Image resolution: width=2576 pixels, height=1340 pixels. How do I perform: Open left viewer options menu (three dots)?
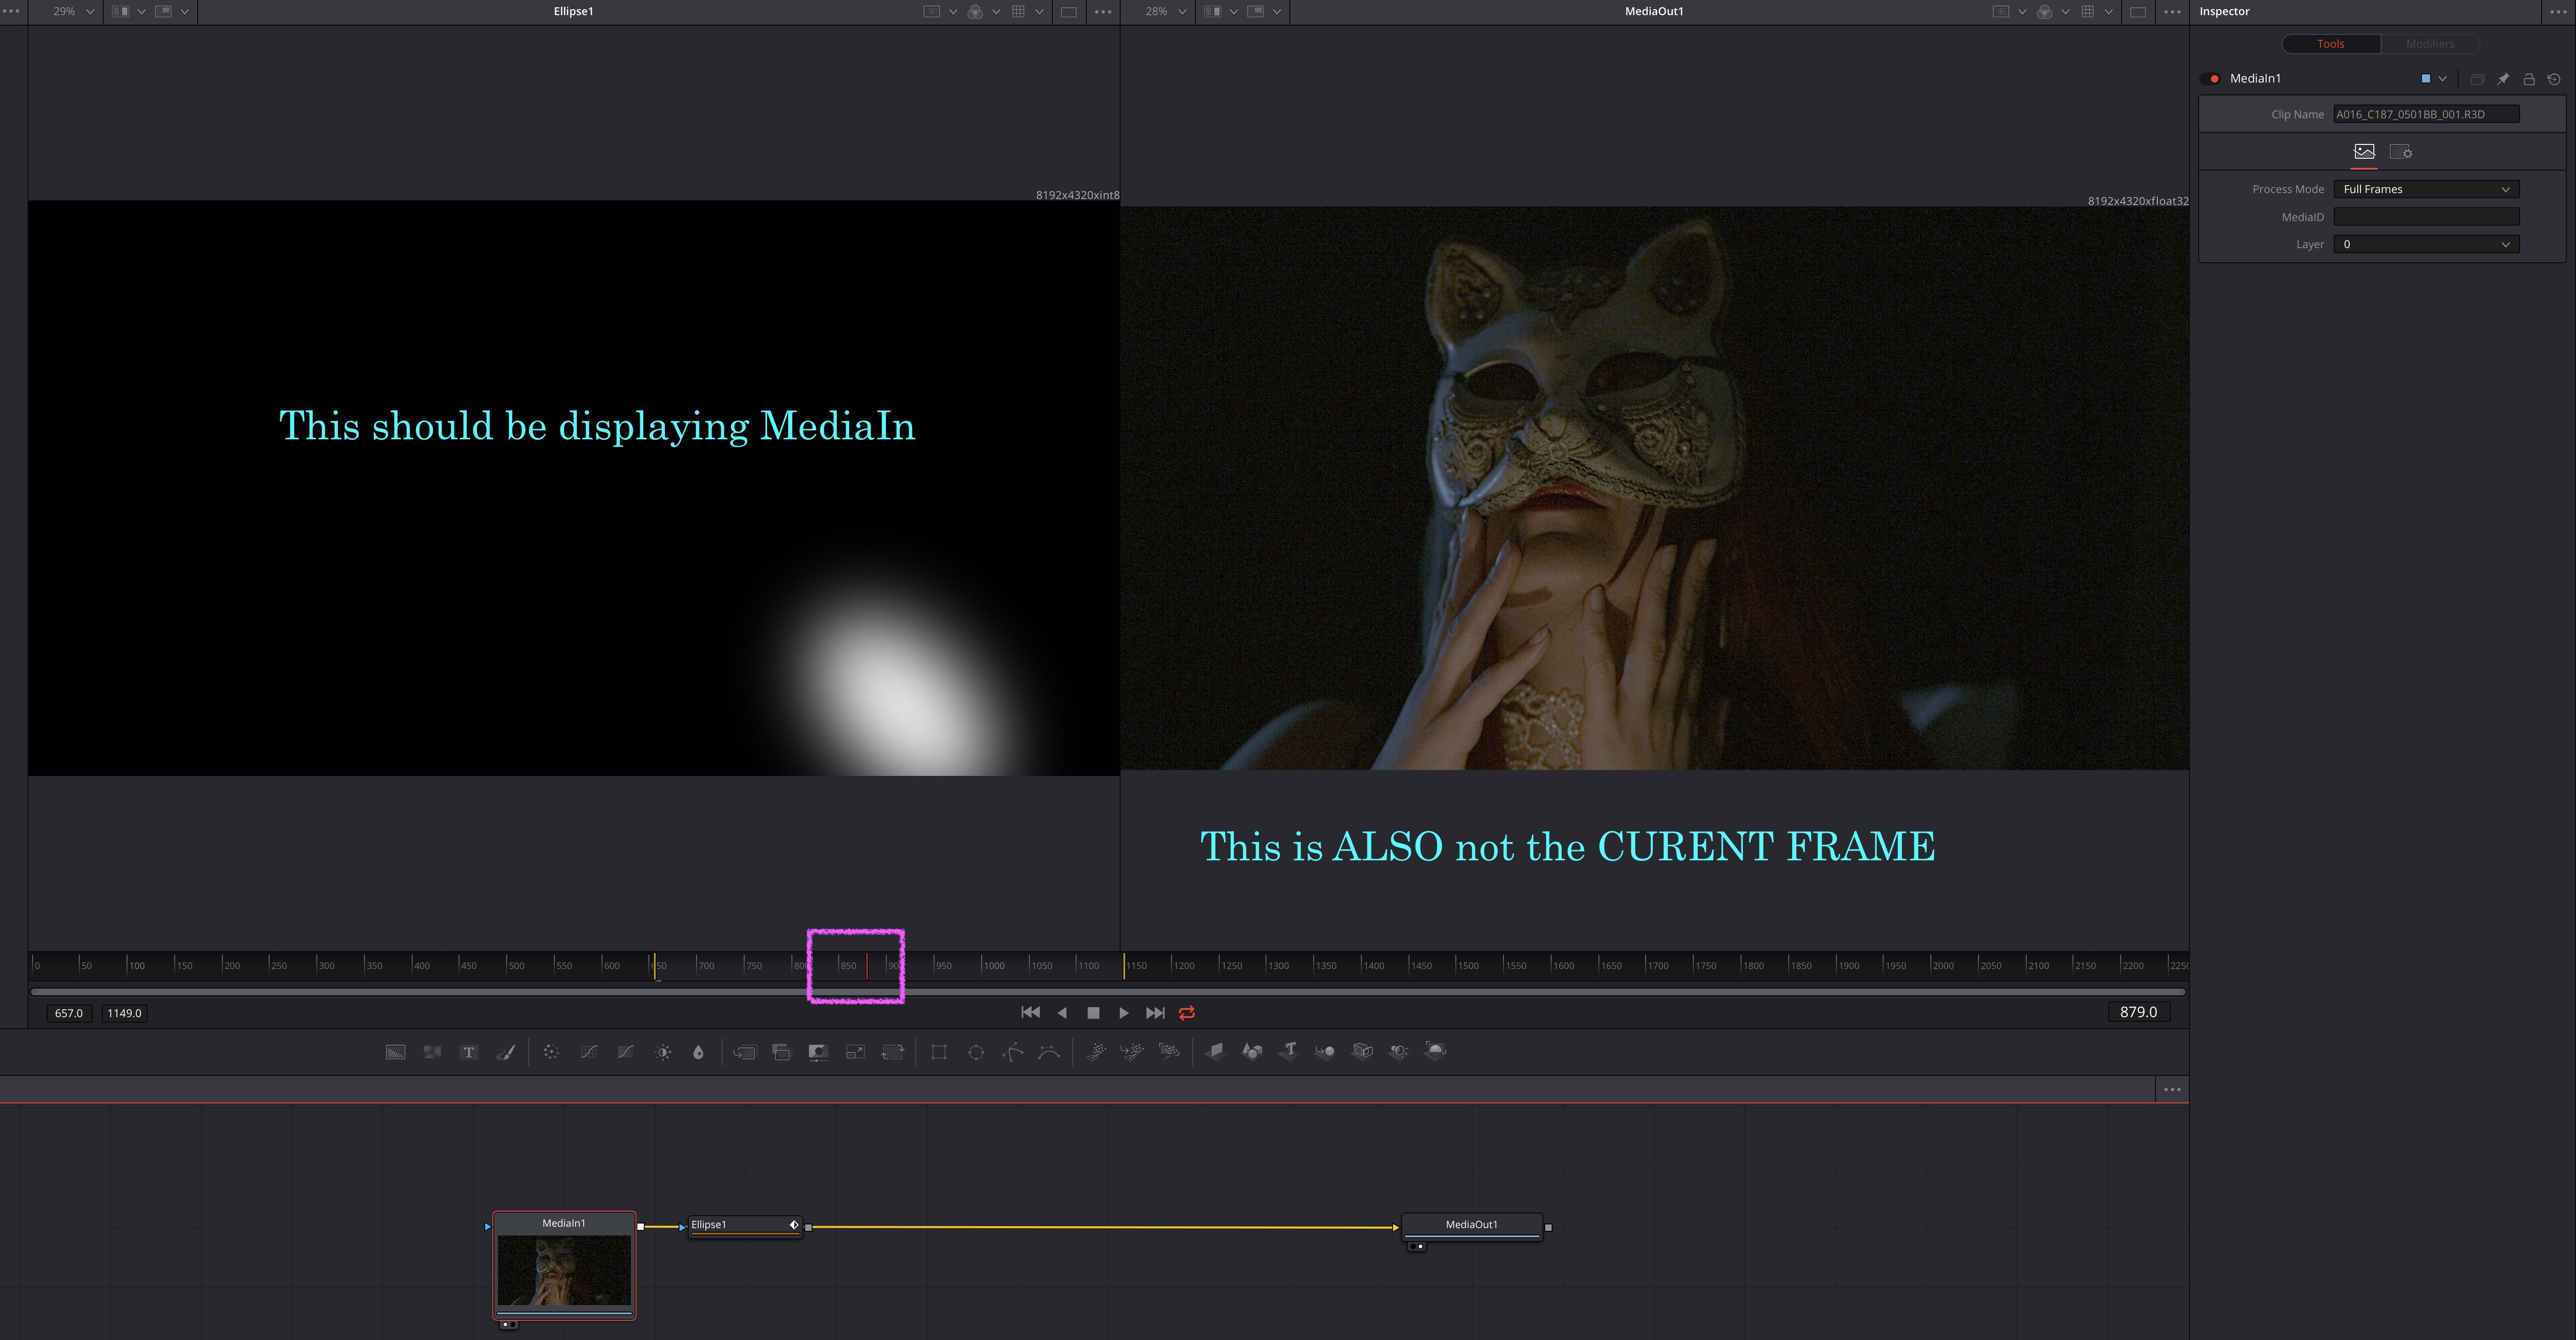click(x=1103, y=12)
